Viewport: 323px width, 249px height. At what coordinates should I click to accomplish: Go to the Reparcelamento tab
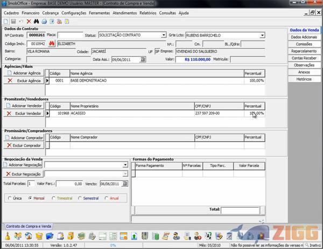(304, 51)
